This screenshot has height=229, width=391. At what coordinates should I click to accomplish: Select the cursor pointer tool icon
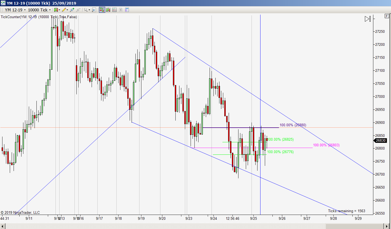pos(86,10)
